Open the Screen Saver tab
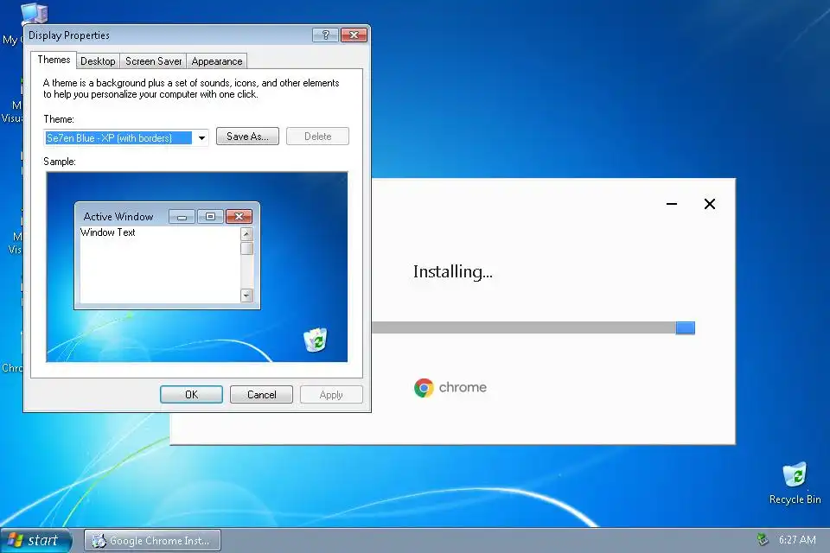This screenshot has width=830, height=553. coord(154,61)
